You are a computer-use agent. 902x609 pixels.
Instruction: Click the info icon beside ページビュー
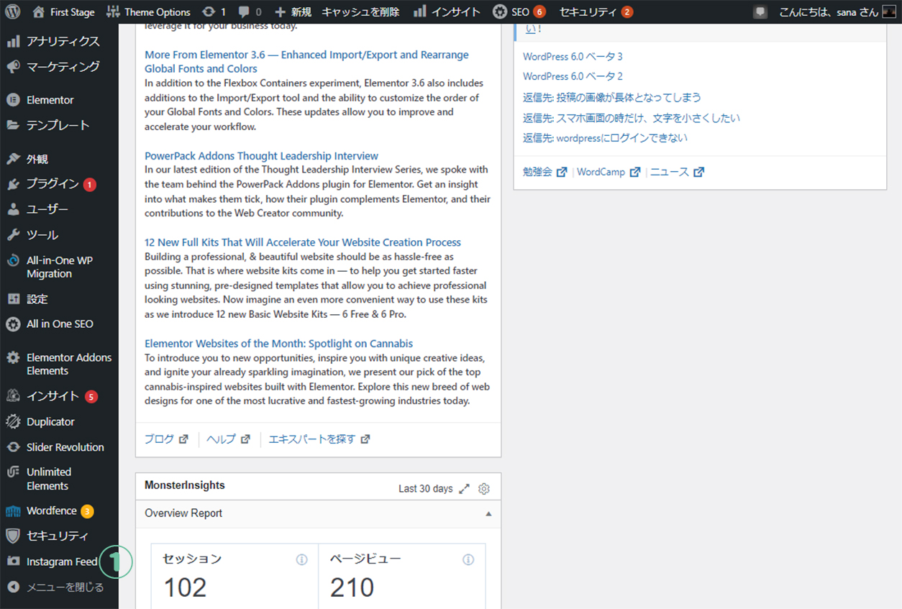coord(468,559)
